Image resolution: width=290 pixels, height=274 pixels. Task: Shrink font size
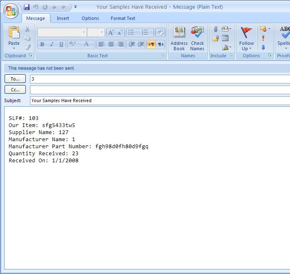coord(120,32)
